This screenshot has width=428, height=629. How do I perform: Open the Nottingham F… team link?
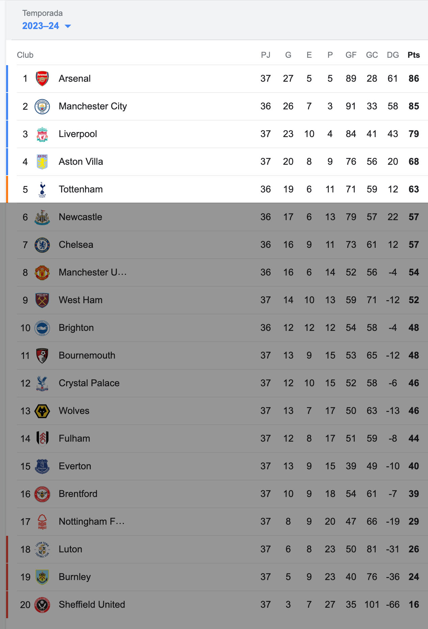coord(92,522)
